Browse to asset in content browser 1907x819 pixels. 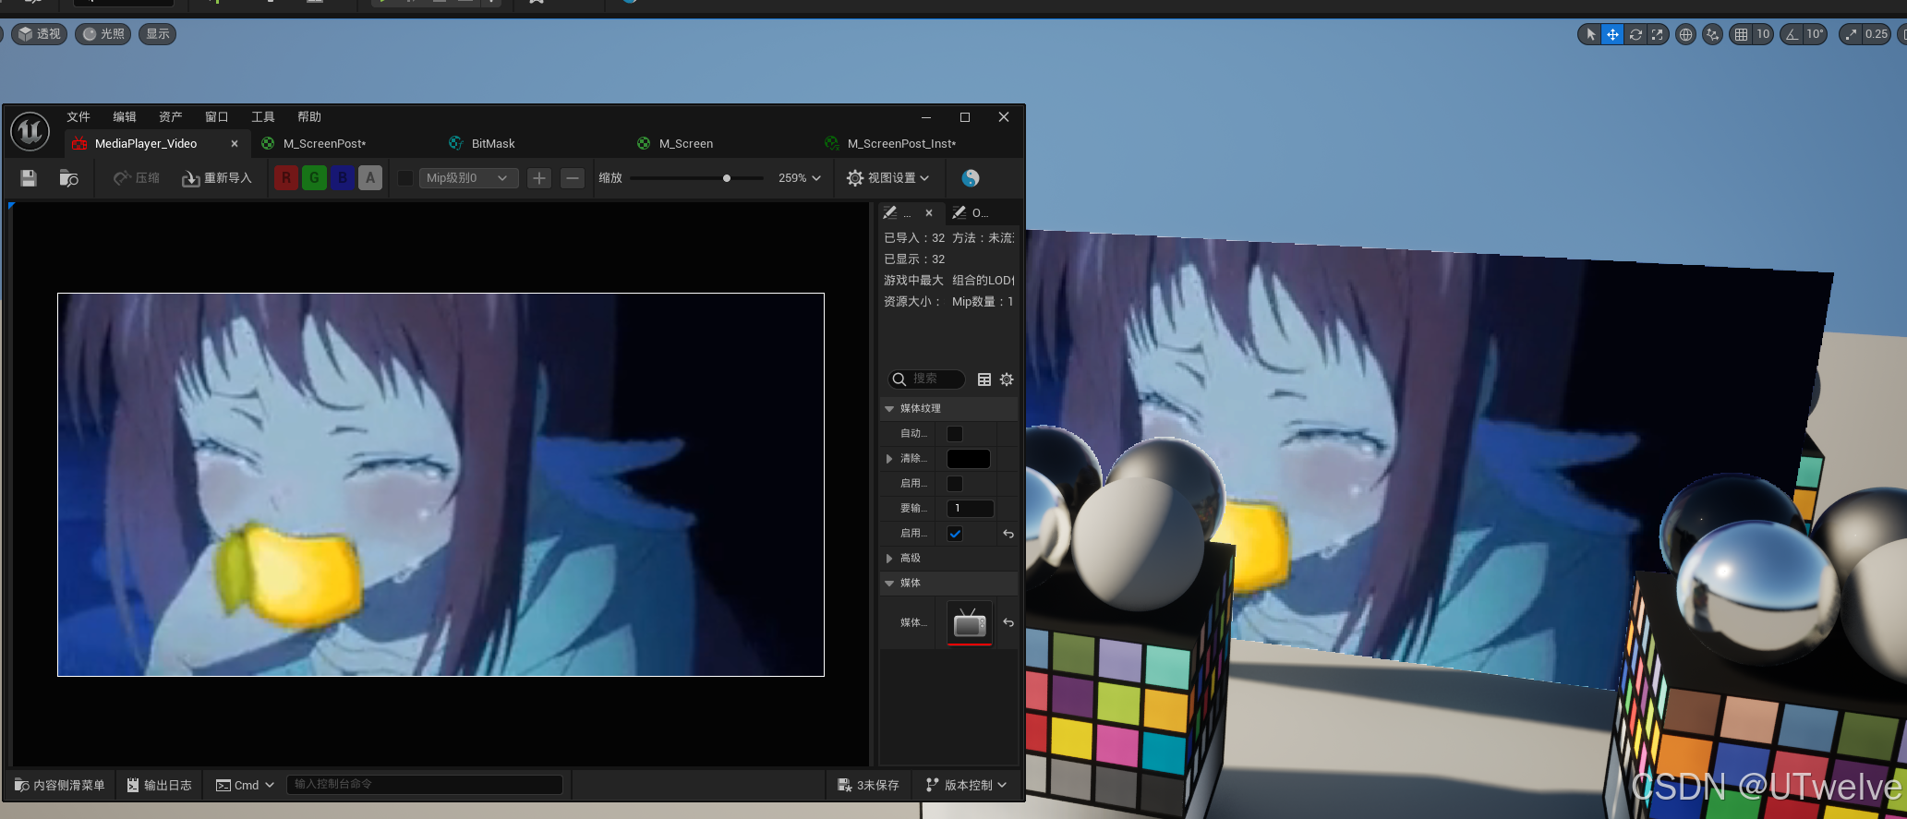(69, 178)
